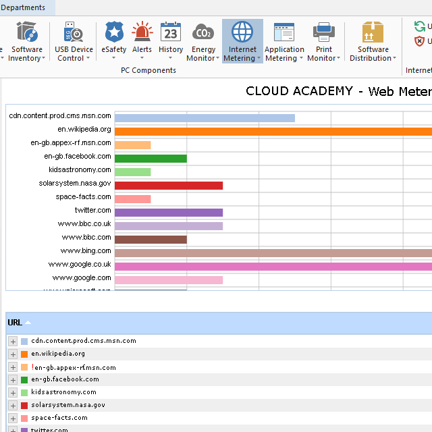Expand the space-facts.com row
The image size is (432, 432).
[13, 418]
